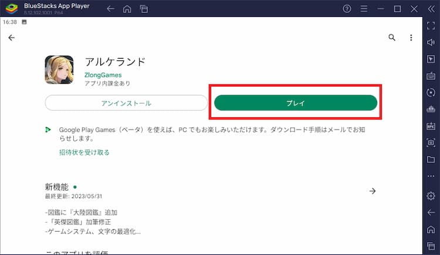Open BlueStacks home from title bar
440x255 pixels.
pos(127,9)
